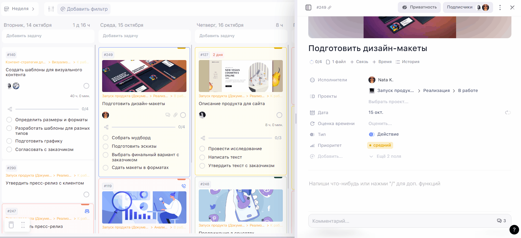Open filter settings sliders icon

pos(51,9)
